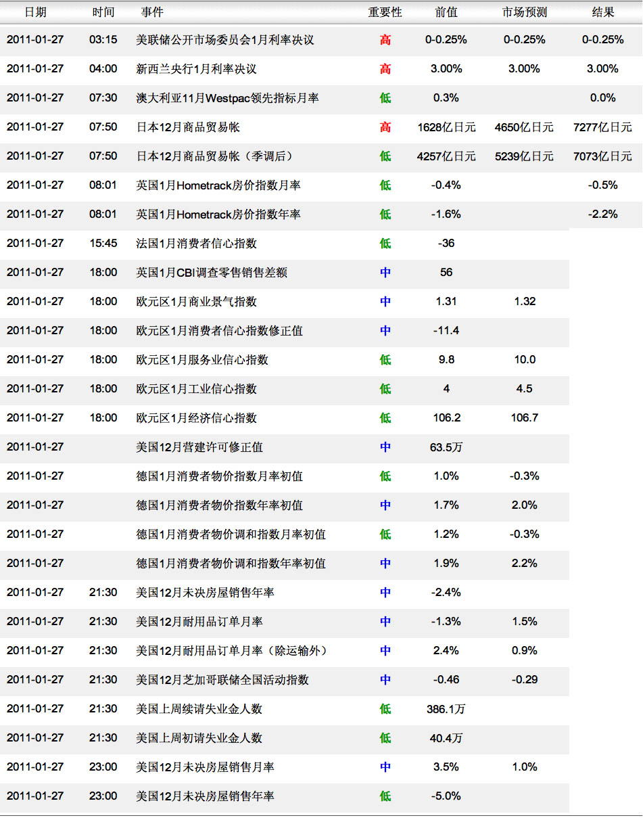643x820 pixels.
Task: Click the -0.5% result value
Action: (603, 185)
